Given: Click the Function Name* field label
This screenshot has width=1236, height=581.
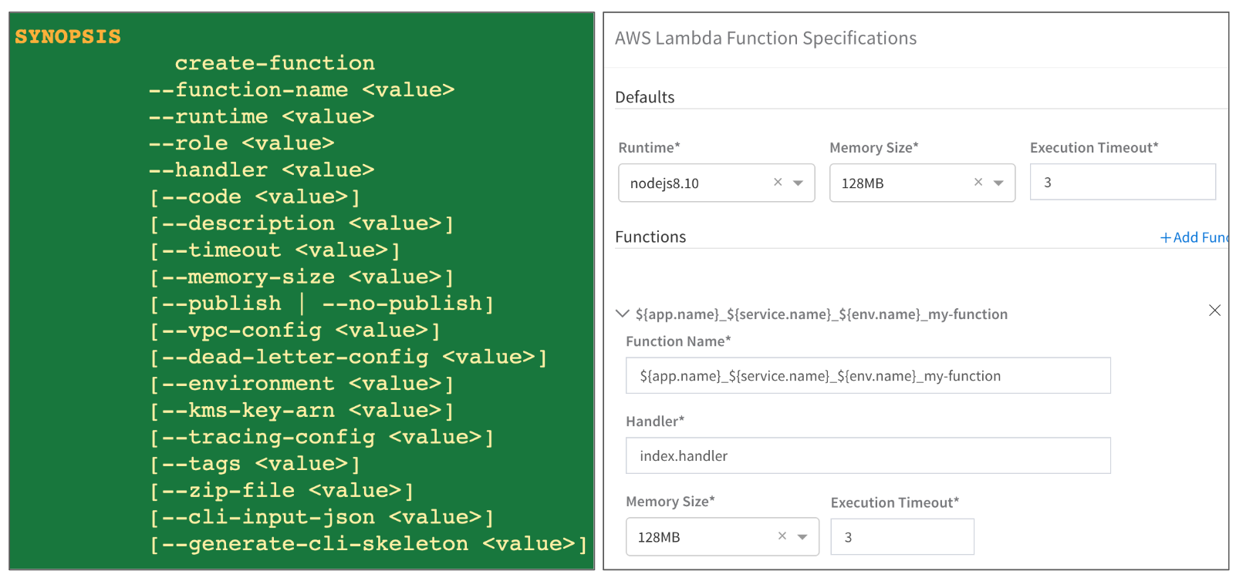Looking at the screenshot, I should (x=678, y=341).
